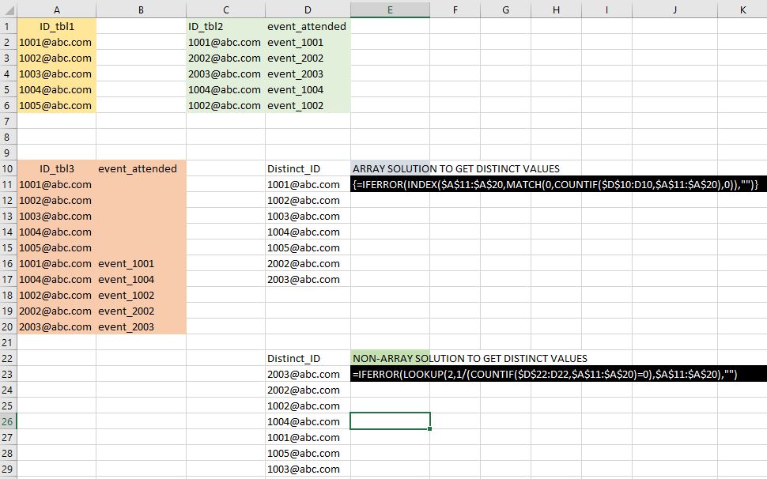Select cell A2 containing 1001@abc.com

[x=57, y=42]
